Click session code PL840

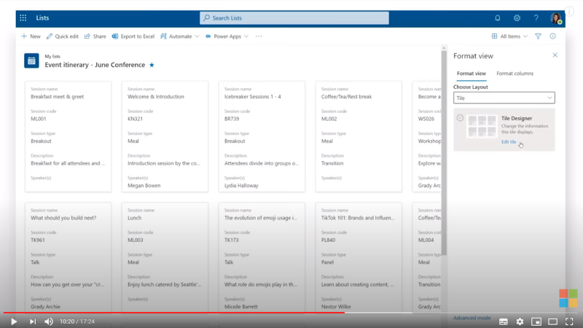click(329, 240)
